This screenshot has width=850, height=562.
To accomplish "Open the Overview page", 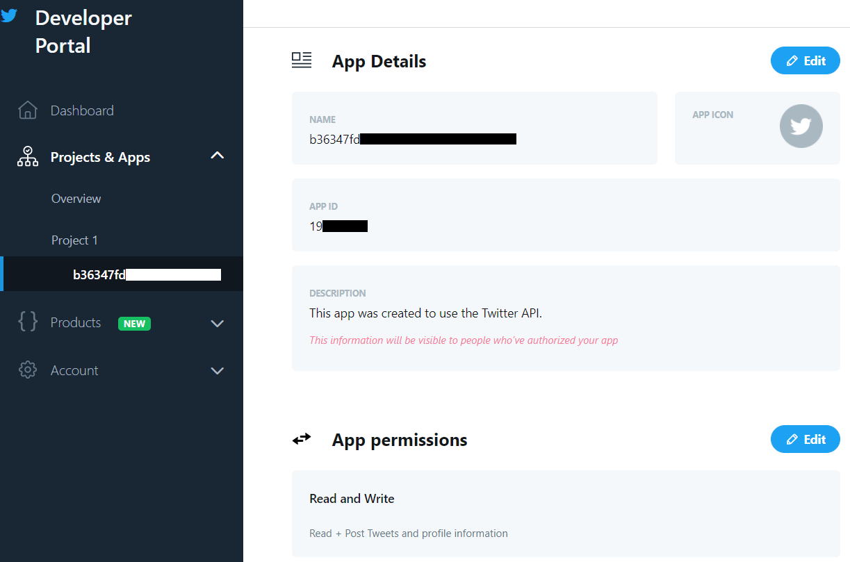I will (76, 199).
